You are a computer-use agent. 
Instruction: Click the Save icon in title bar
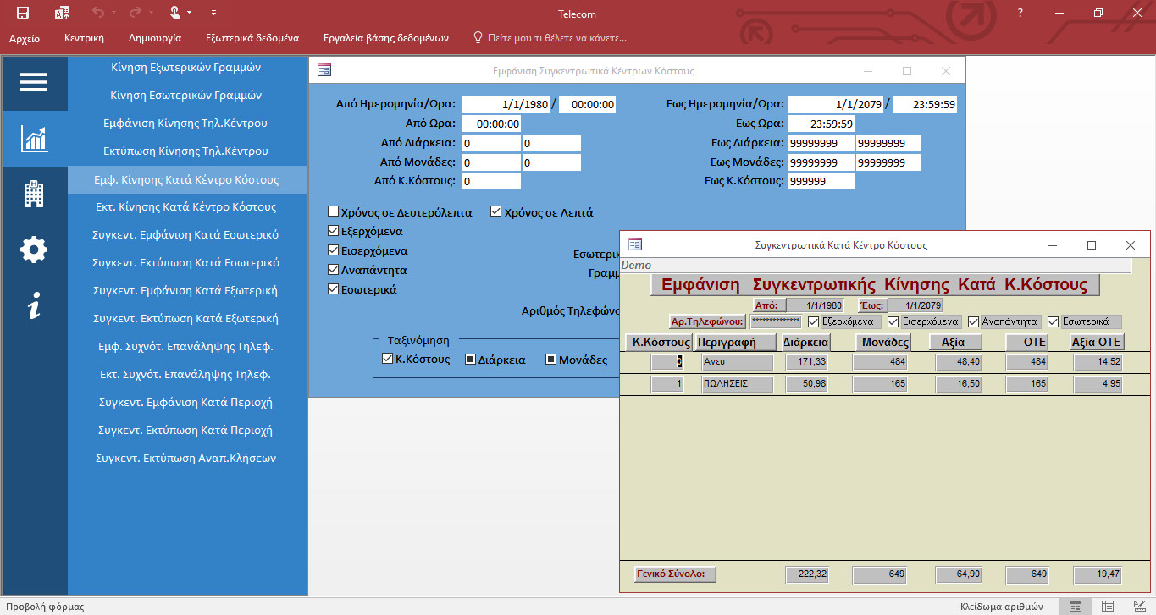coord(23,13)
